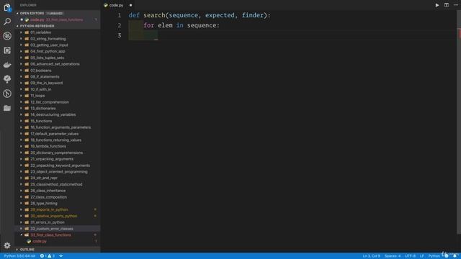Click line number 1 in the gutter

pos(120,15)
